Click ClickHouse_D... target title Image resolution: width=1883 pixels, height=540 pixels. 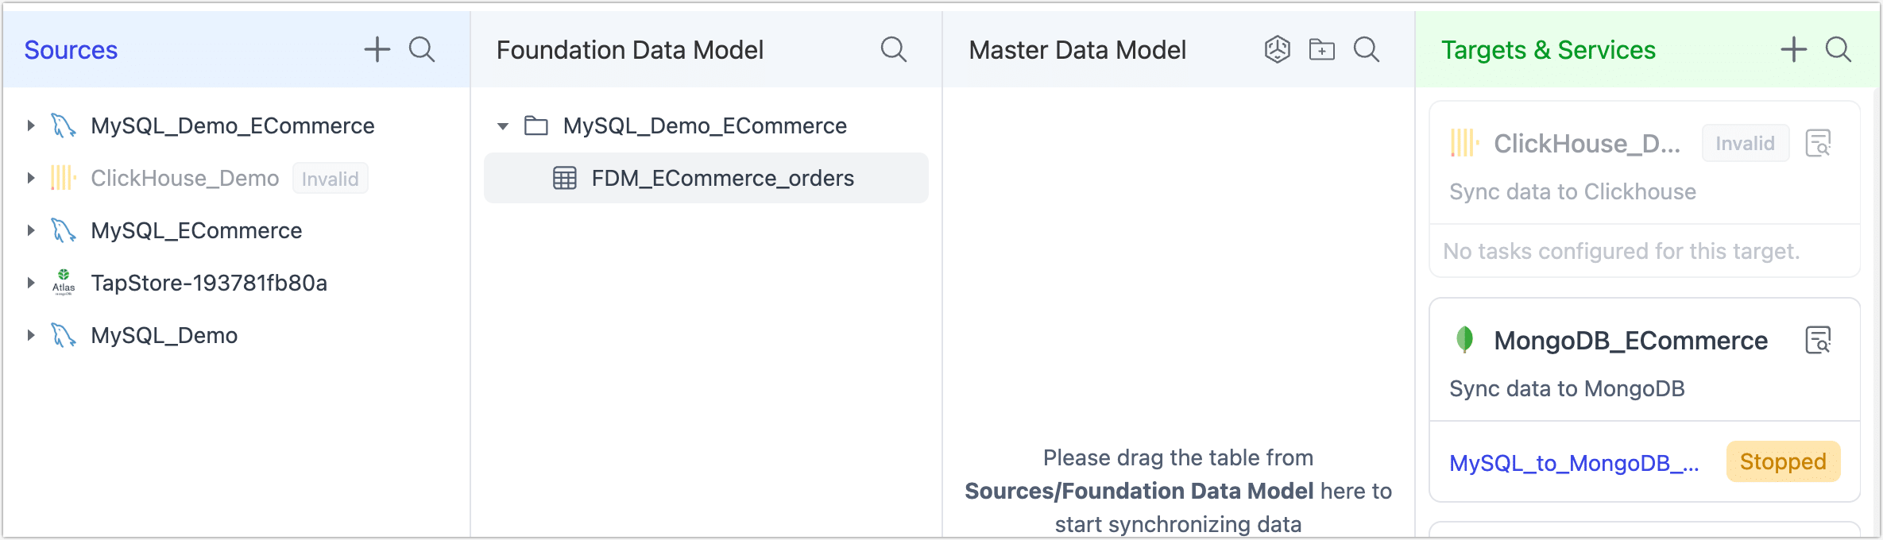click(x=1587, y=143)
